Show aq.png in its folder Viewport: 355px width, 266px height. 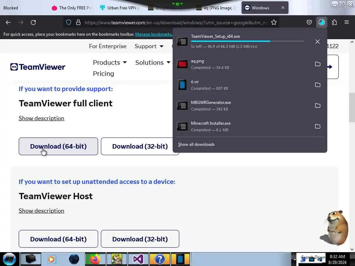(318, 64)
